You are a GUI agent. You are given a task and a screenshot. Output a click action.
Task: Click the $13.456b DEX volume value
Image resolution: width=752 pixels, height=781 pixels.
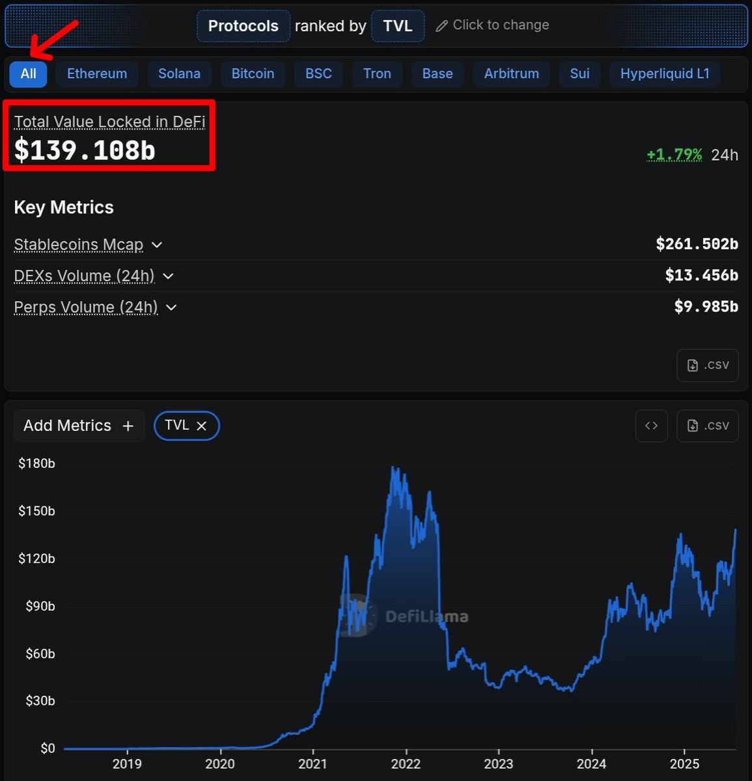tap(702, 275)
